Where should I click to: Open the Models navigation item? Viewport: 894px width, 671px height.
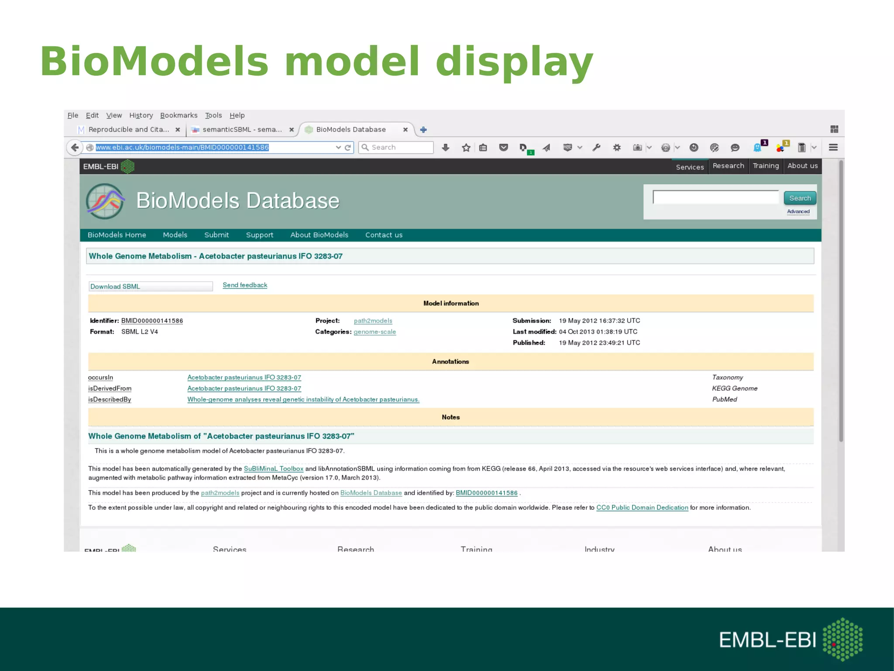pos(175,235)
